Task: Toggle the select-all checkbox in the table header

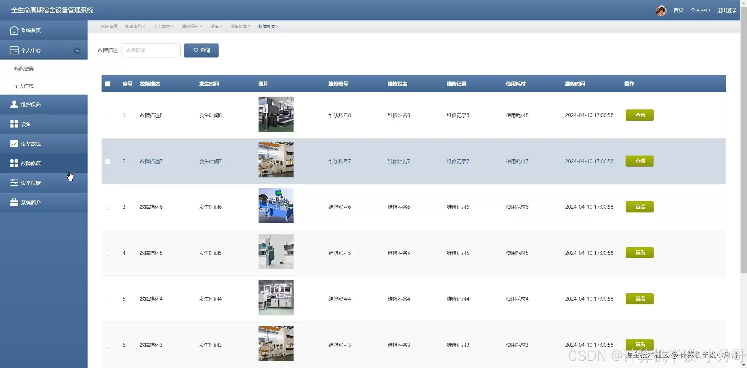Action: 108,84
